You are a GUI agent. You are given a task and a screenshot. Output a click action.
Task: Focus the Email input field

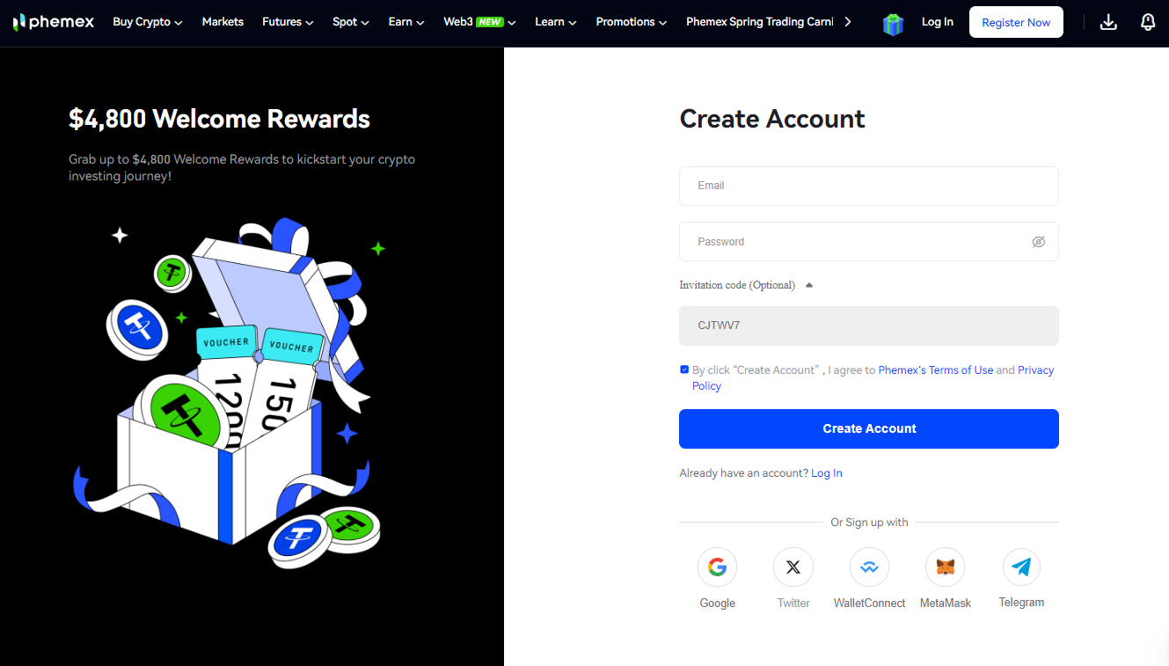869,186
